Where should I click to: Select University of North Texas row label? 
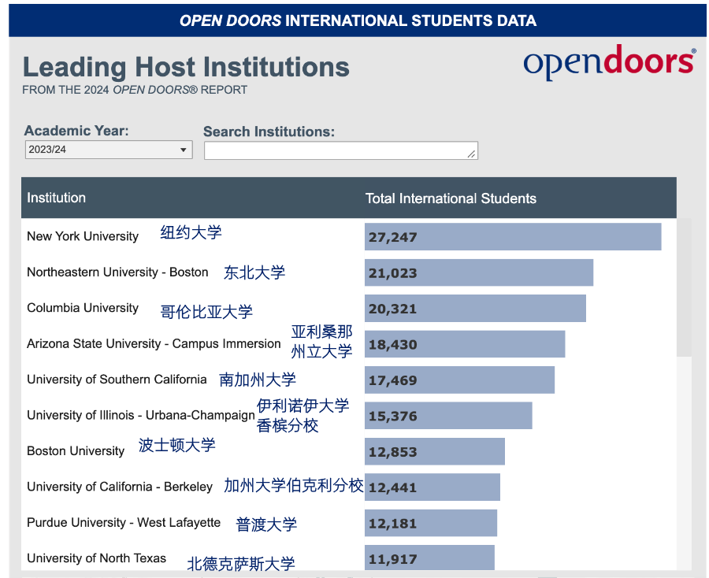(x=96, y=558)
